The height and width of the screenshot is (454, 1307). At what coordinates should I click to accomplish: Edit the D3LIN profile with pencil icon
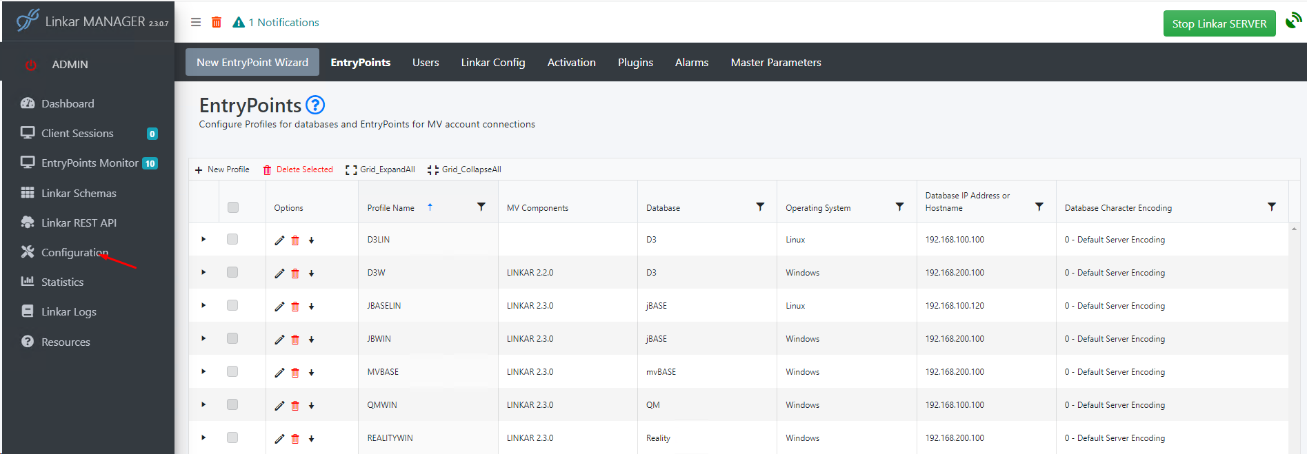(x=279, y=240)
